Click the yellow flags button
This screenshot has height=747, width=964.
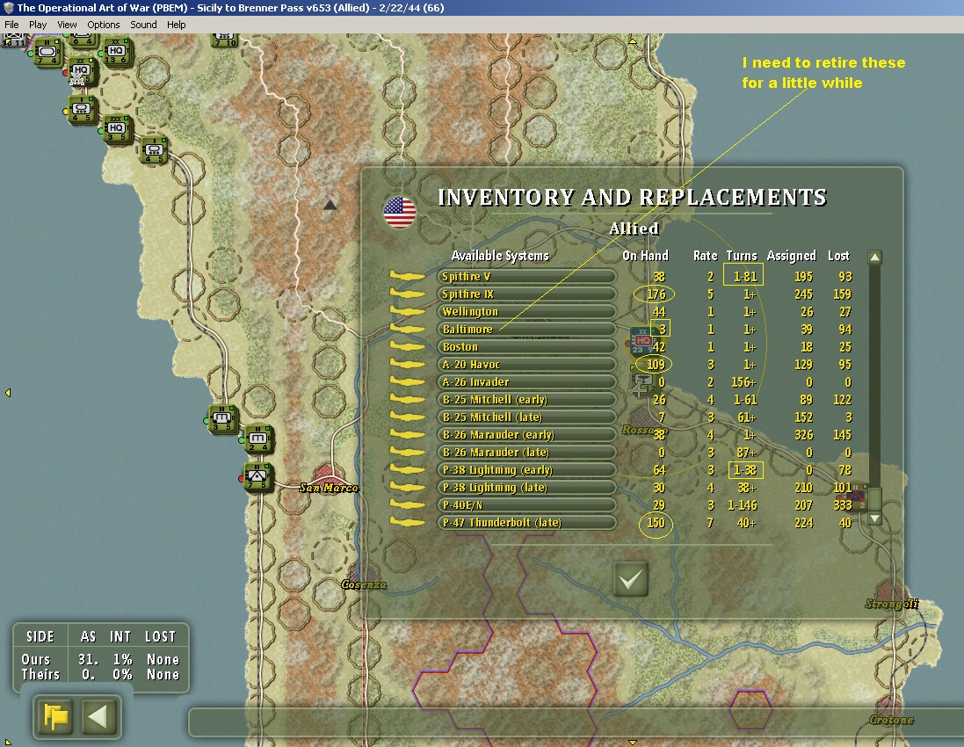coord(55,716)
